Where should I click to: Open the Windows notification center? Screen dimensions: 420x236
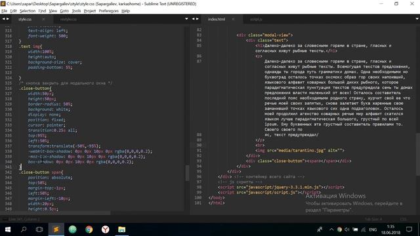(x=409, y=229)
